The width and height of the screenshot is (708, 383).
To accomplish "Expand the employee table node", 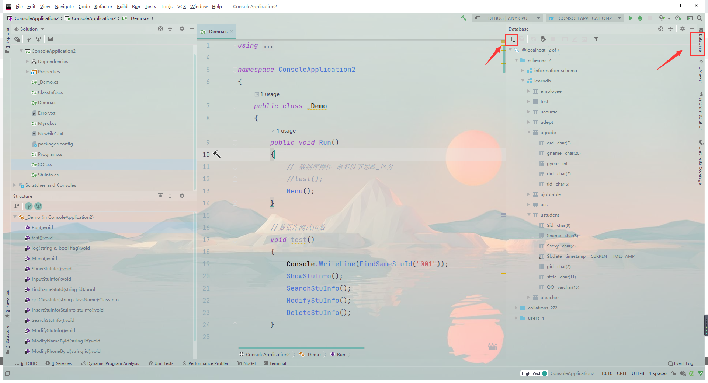I will (x=529, y=91).
